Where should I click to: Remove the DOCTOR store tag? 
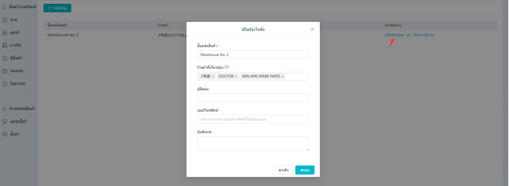236,76
